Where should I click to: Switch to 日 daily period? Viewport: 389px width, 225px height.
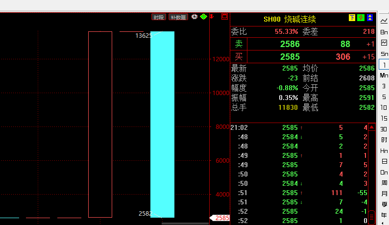(x=384, y=161)
